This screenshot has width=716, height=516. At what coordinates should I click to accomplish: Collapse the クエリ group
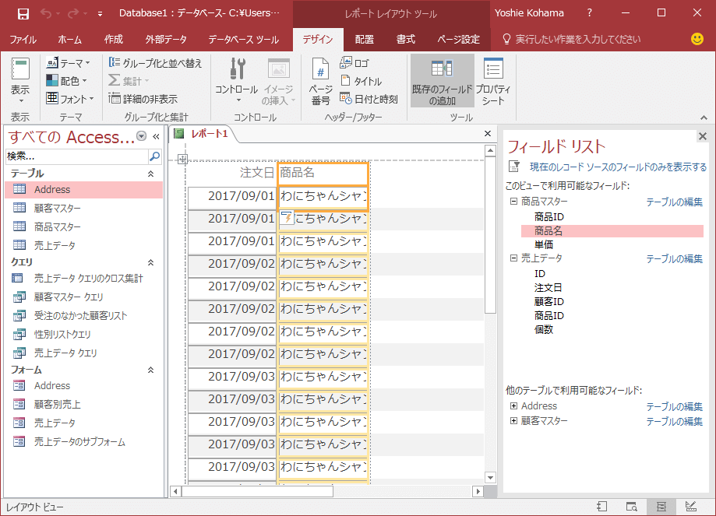(x=150, y=262)
